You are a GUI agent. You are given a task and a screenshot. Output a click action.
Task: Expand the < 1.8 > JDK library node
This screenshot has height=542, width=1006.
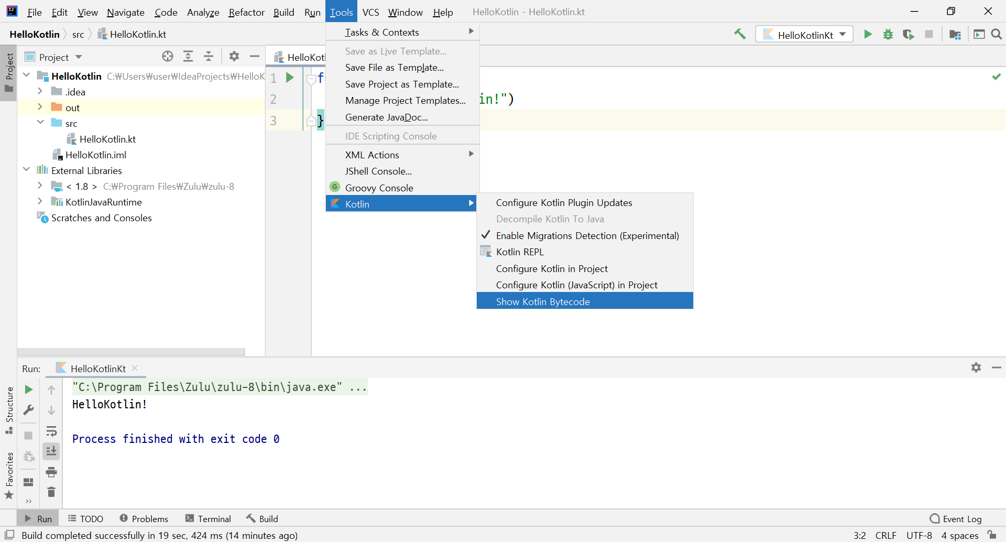(x=40, y=186)
